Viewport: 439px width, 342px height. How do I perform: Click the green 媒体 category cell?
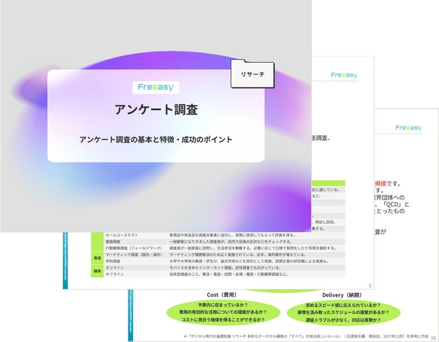[x=97, y=271]
